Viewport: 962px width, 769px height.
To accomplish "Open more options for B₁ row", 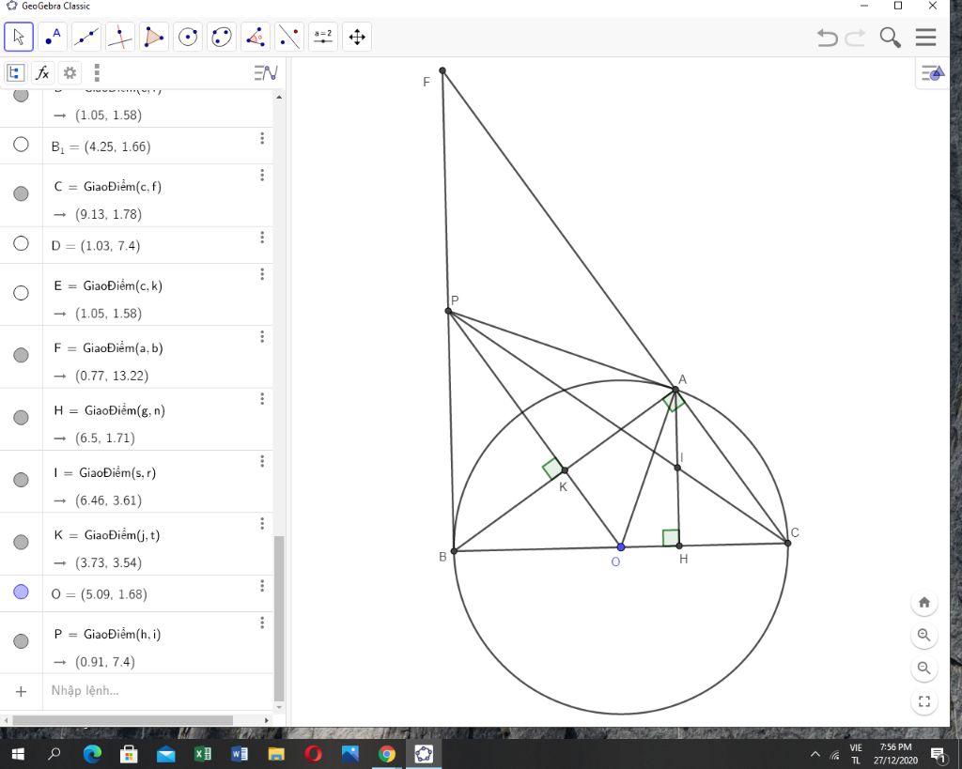I will (x=262, y=139).
